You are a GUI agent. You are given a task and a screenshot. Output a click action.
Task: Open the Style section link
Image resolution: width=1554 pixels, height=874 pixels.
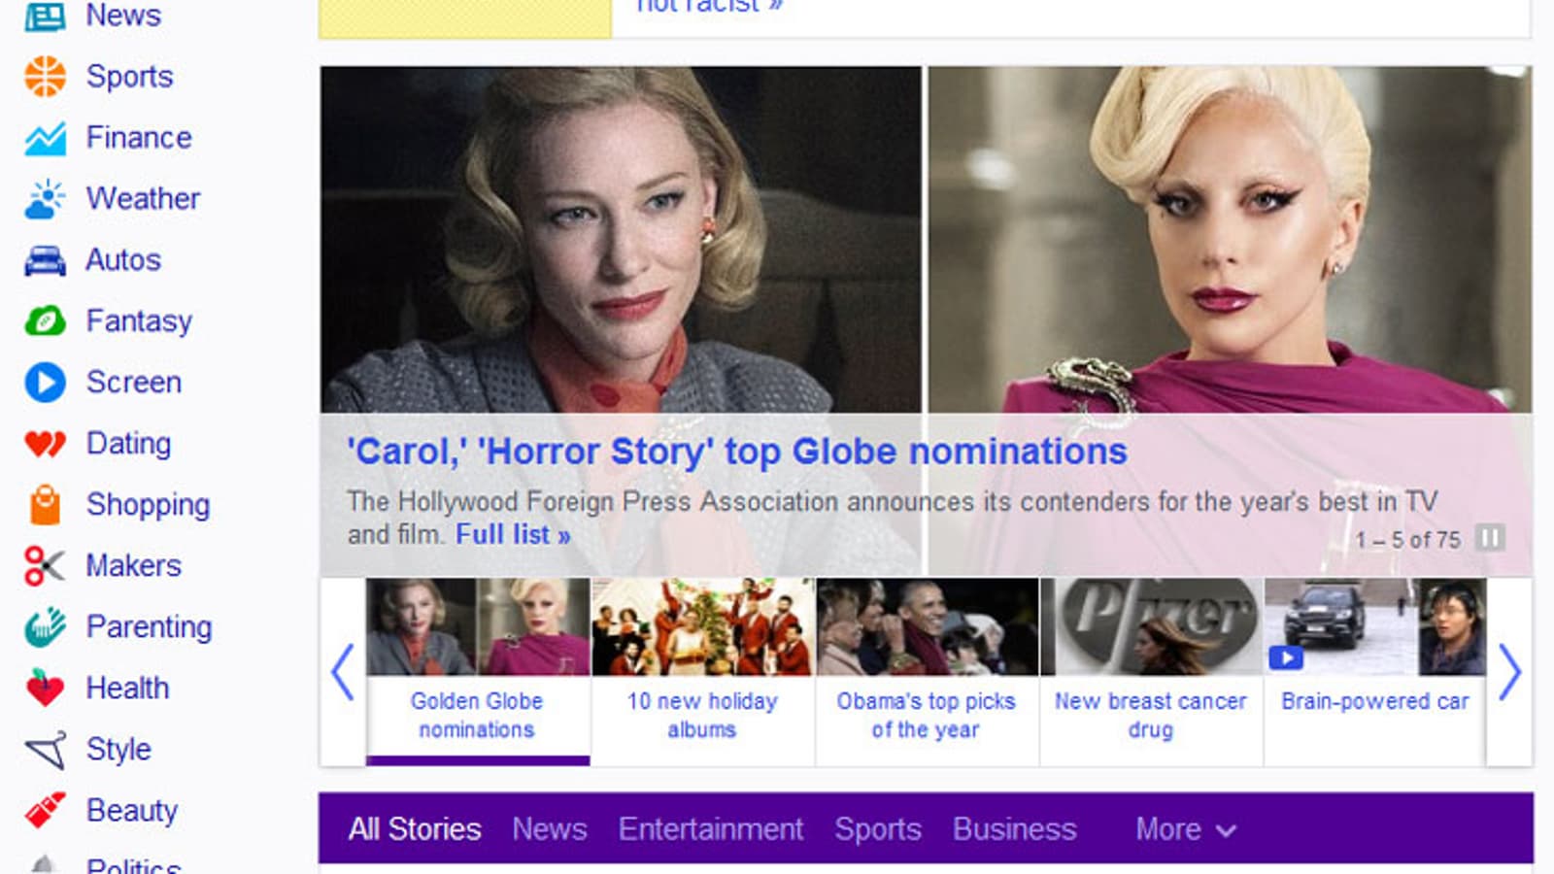tap(118, 750)
